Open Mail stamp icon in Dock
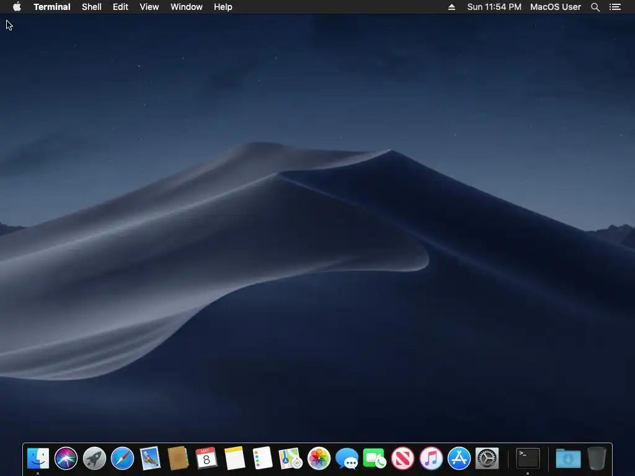Screen dimensions: 635x476 point(150,458)
